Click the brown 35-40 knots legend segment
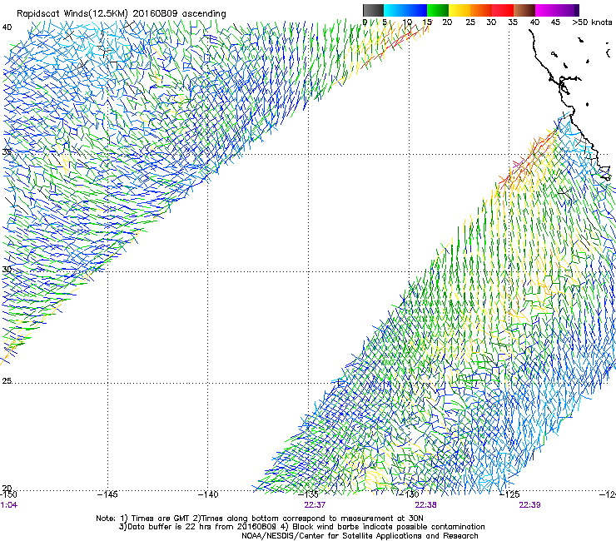Viewport: 616px width, 541px height. 524,10
